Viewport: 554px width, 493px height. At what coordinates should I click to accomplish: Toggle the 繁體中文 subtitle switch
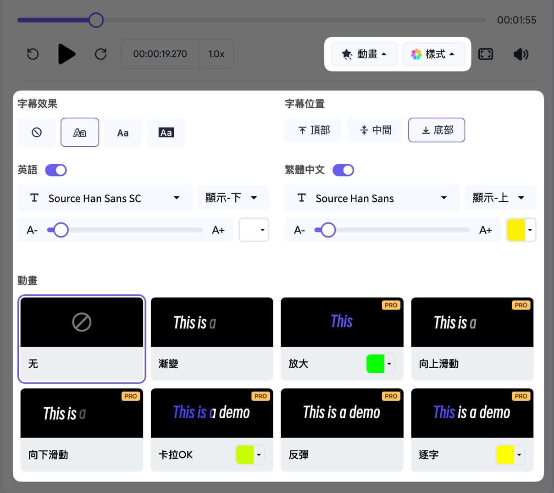(x=343, y=170)
